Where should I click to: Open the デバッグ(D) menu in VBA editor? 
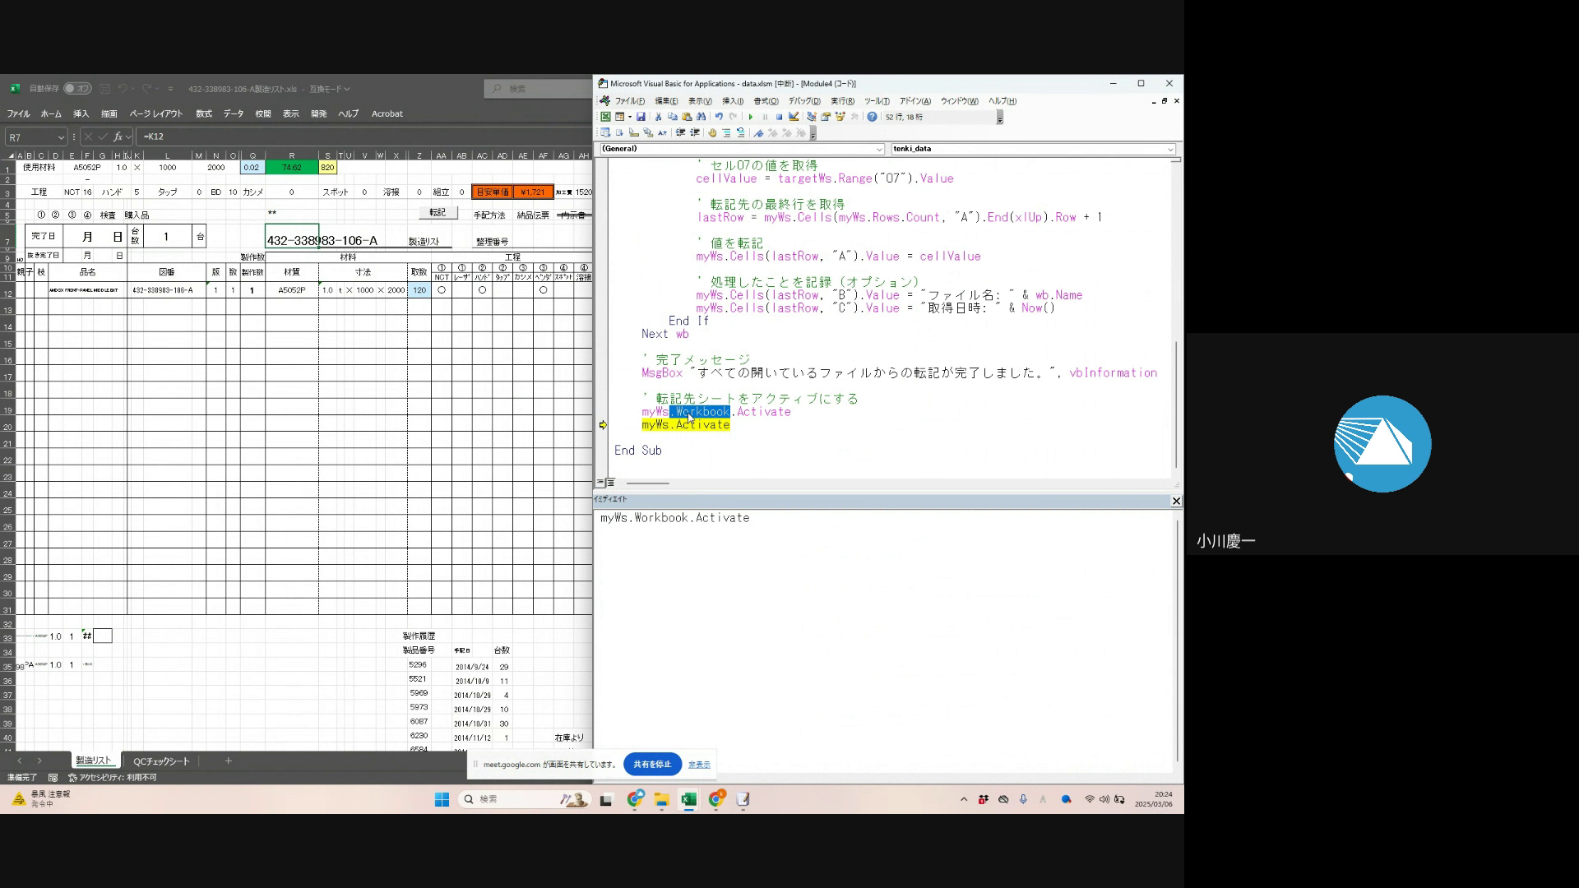click(803, 101)
